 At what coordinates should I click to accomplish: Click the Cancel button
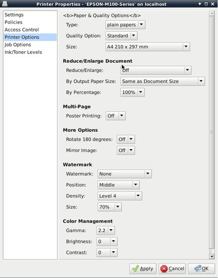pyautogui.click(x=172, y=269)
